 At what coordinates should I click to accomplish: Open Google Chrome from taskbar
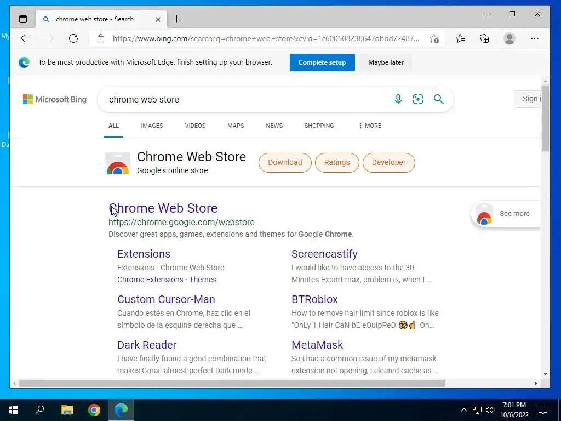point(94,410)
